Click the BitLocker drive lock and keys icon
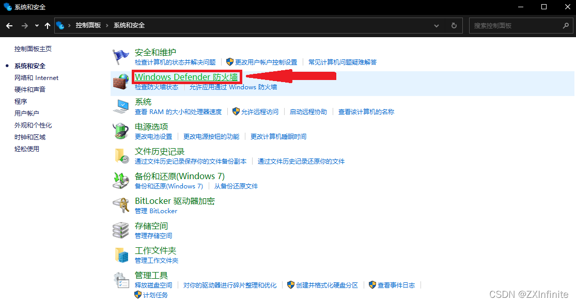This screenshot has width=576, height=303. tap(120, 205)
